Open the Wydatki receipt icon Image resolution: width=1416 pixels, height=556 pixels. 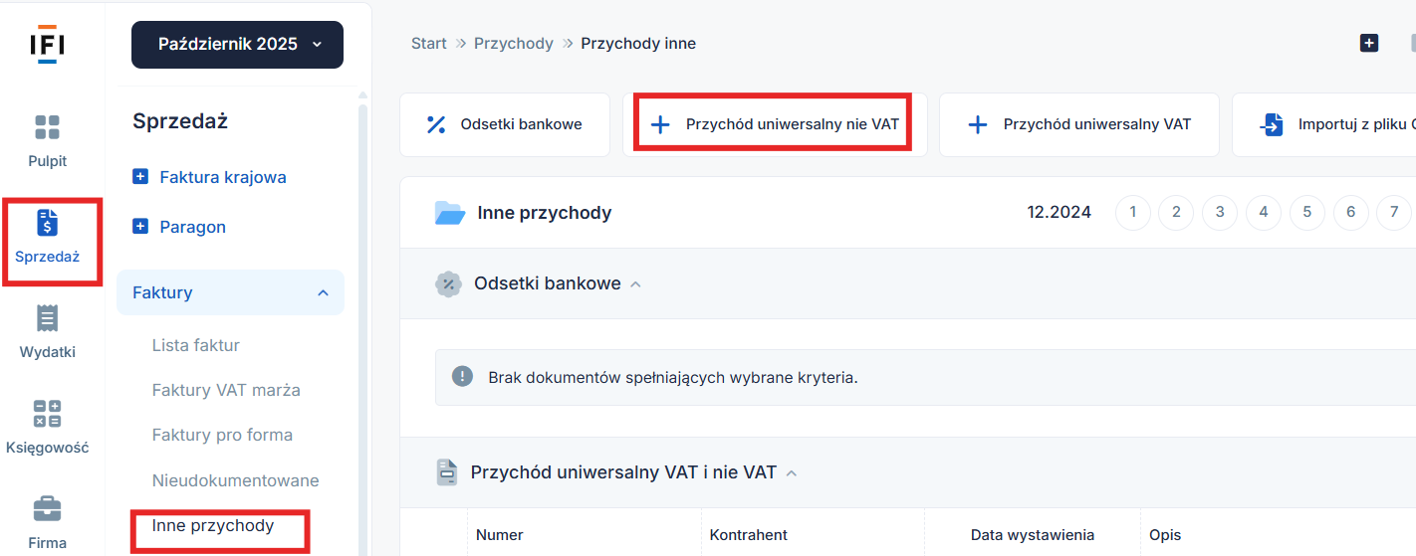(47, 318)
